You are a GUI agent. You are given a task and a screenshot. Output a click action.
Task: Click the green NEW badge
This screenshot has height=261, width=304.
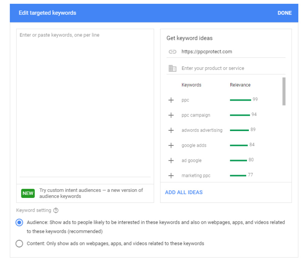pyautogui.click(x=28, y=193)
